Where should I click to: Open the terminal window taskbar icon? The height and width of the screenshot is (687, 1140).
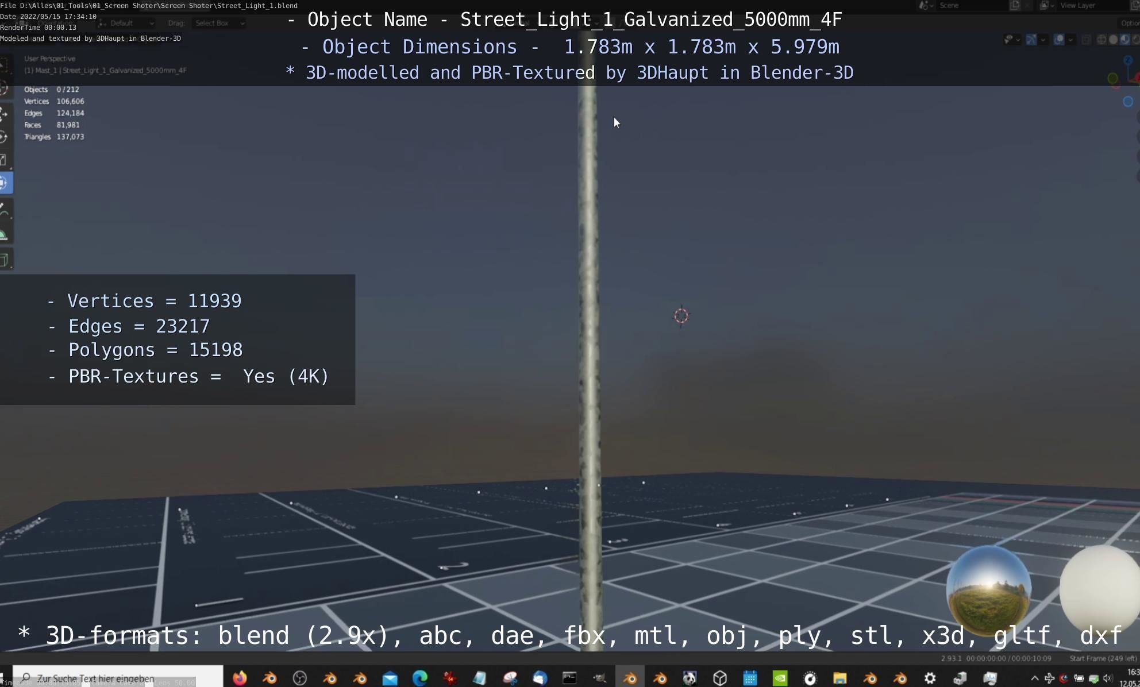click(x=569, y=678)
